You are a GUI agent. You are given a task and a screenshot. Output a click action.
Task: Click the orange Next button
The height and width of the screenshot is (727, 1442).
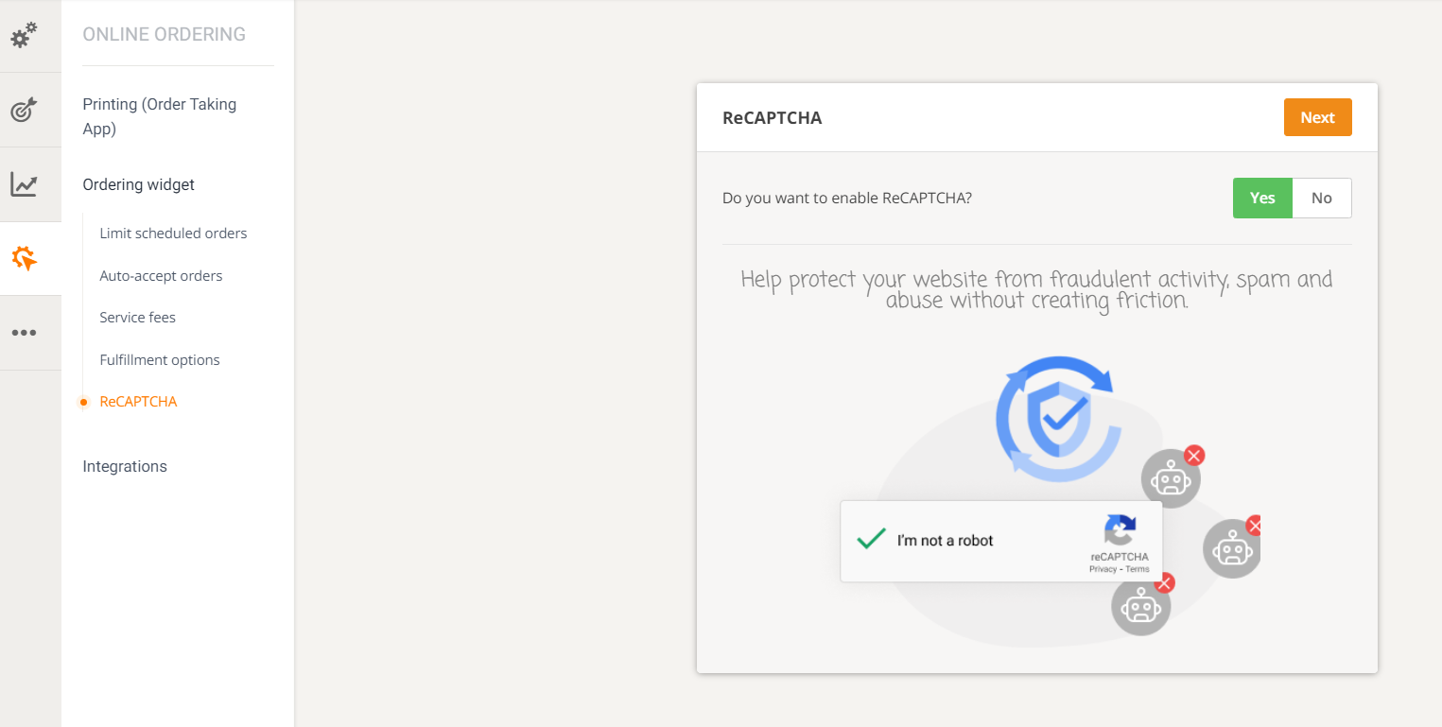(x=1317, y=117)
